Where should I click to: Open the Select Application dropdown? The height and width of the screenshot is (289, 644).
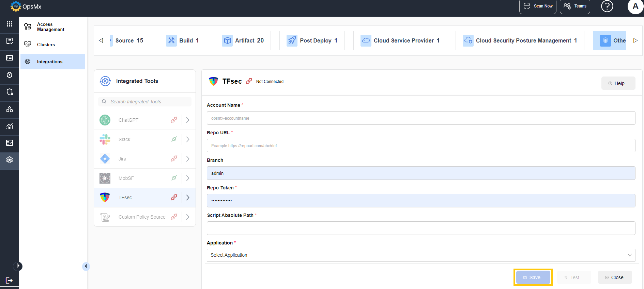pyautogui.click(x=421, y=255)
